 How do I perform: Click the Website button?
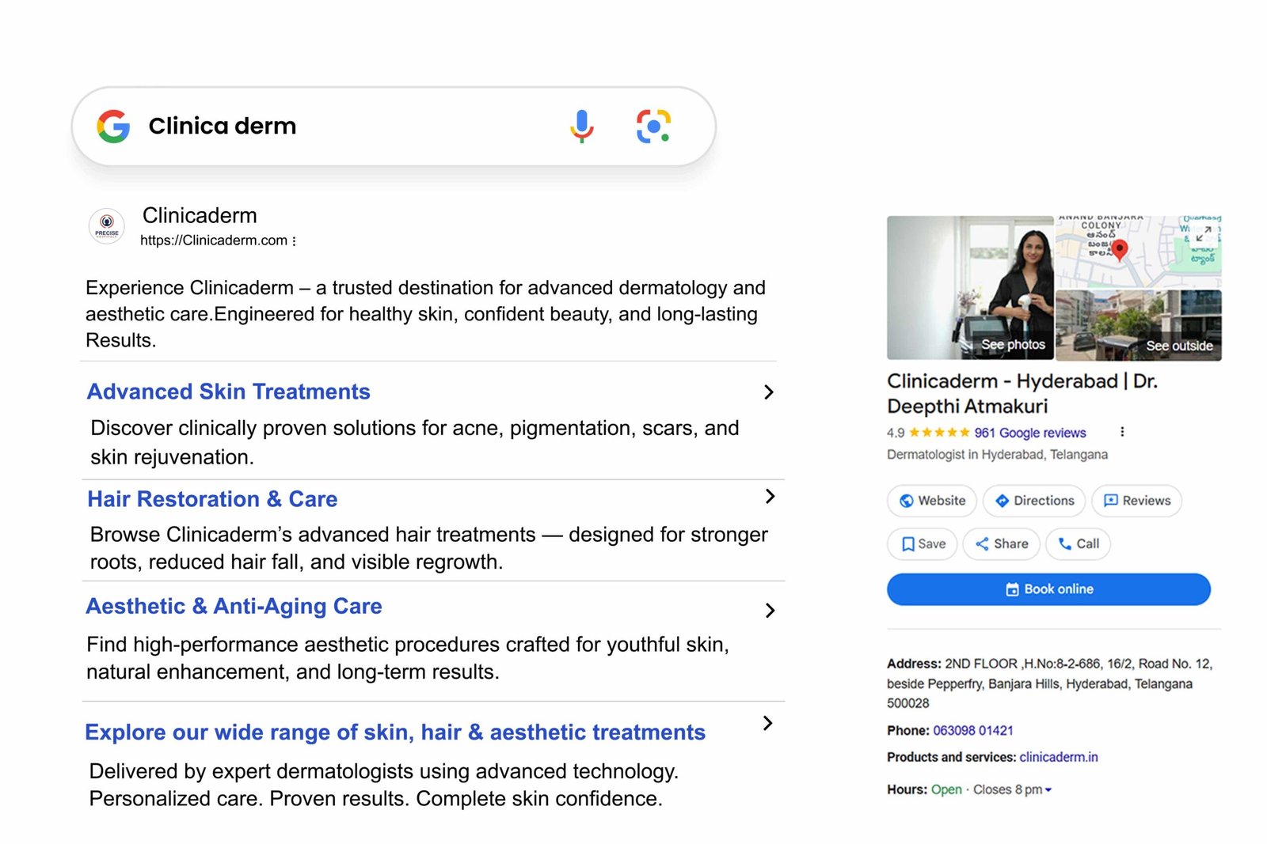931,501
